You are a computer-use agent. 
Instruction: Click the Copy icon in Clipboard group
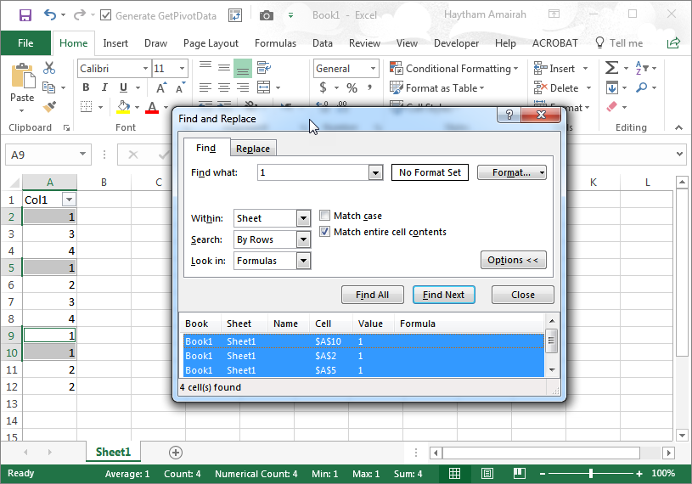48,87
